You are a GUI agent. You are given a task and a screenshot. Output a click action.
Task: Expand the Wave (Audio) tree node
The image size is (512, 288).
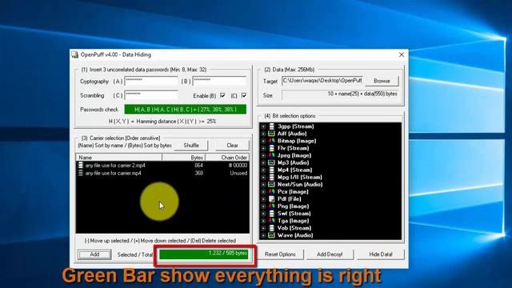263,235
